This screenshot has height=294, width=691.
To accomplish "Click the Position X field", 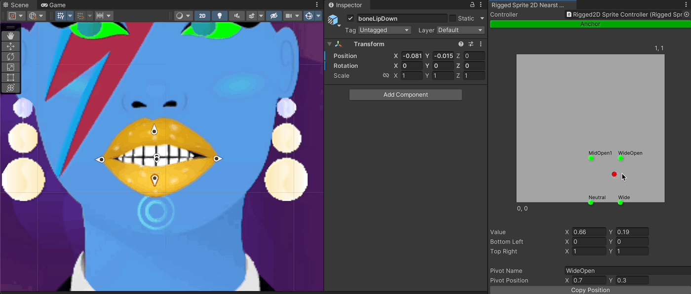I will 411,56.
